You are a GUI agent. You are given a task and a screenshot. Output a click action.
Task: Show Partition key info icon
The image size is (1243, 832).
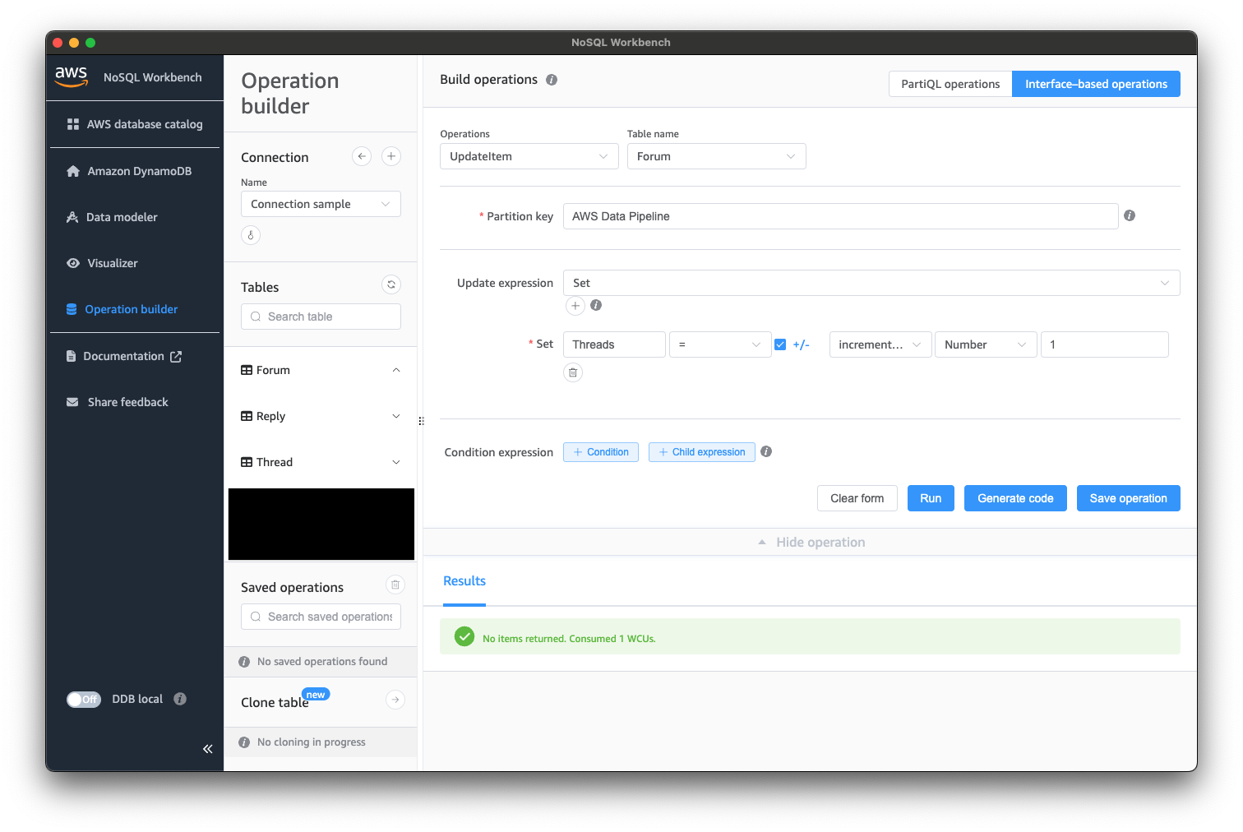(1130, 215)
